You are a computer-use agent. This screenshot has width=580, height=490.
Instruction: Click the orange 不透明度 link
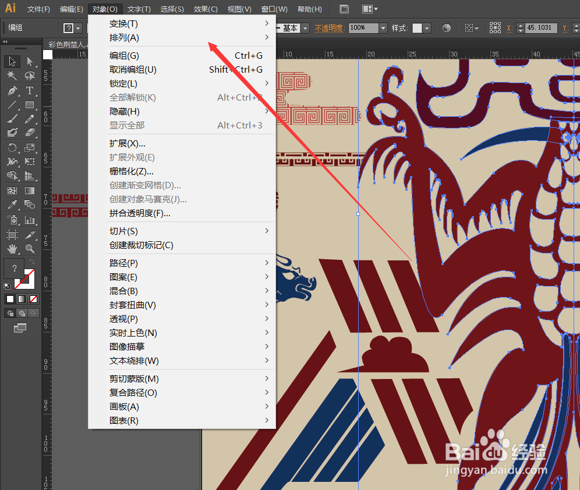pyautogui.click(x=329, y=28)
